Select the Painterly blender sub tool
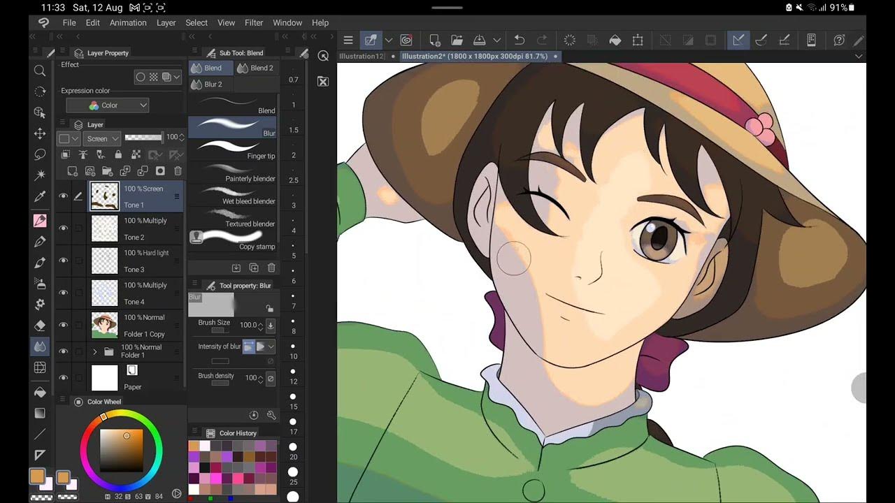 [x=233, y=173]
